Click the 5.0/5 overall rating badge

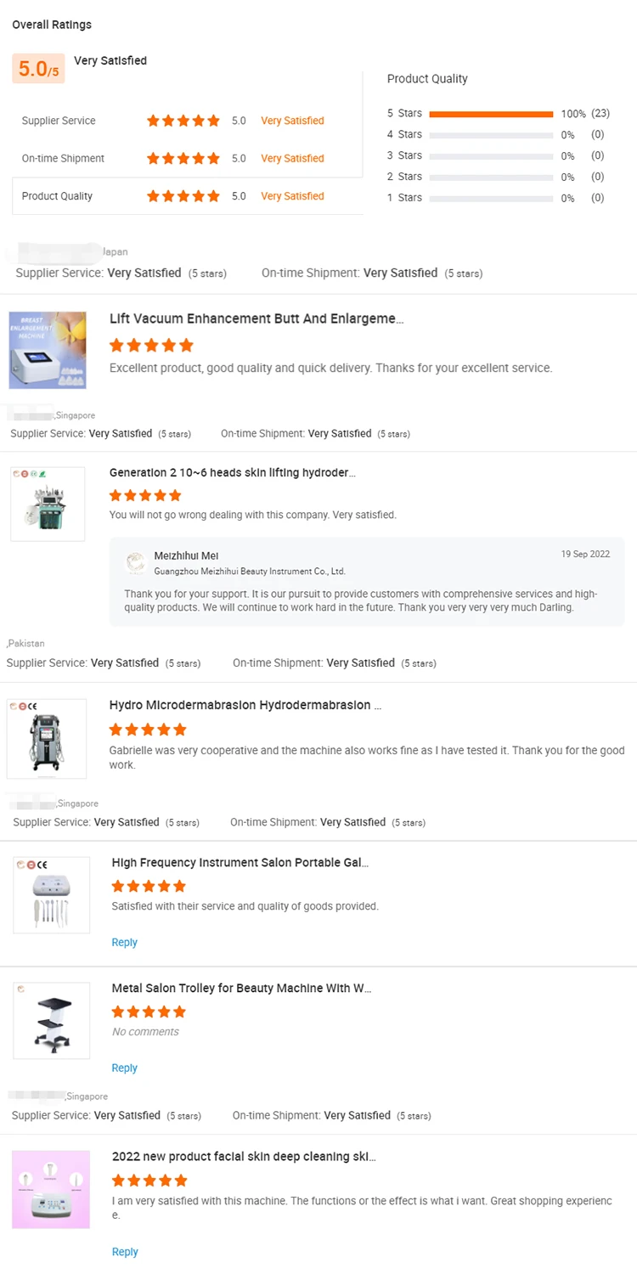click(x=38, y=69)
